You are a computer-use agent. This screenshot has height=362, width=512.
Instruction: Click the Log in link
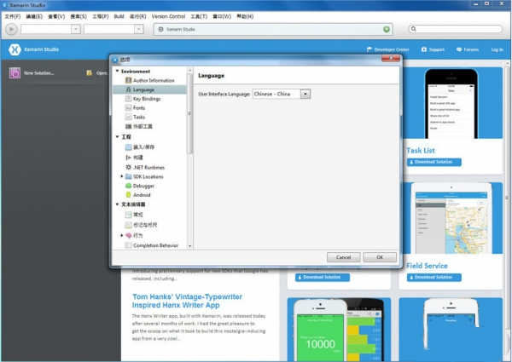tap(497, 49)
